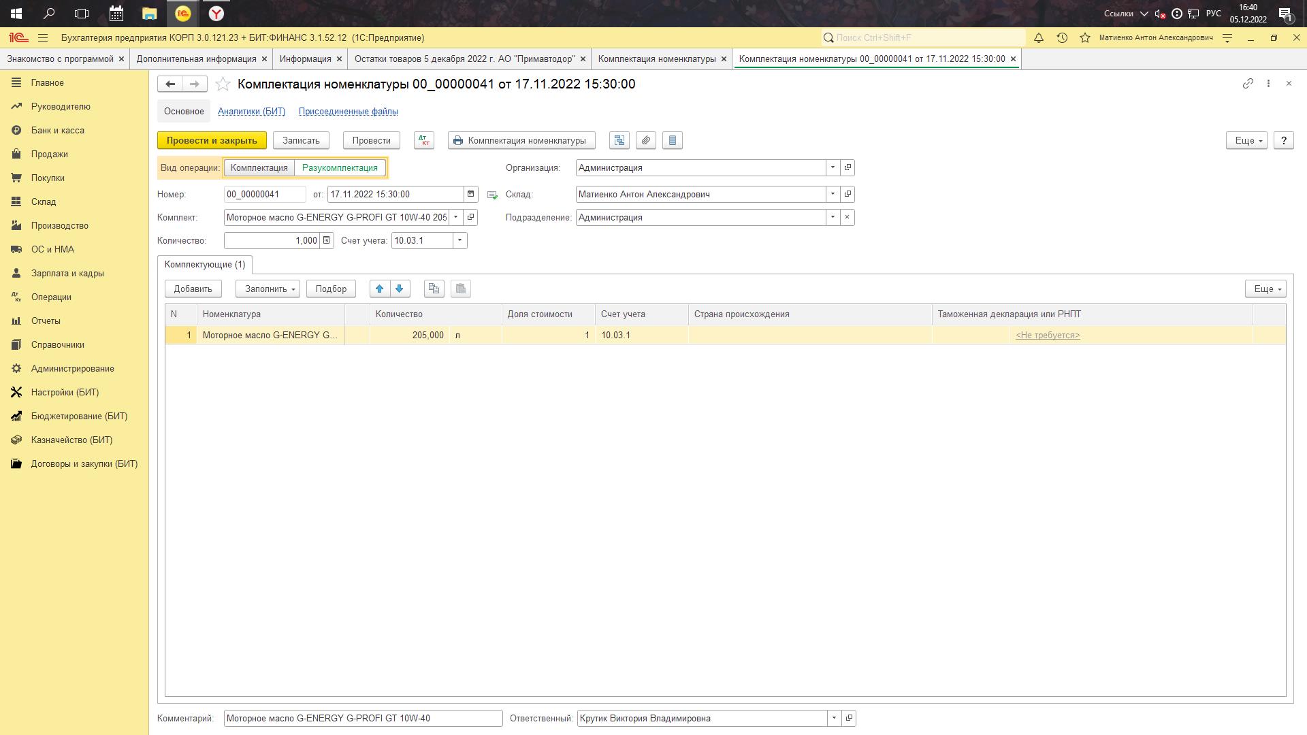Select Разукомплектация operation type
The width and height of the screenshot is (1307, 735).
point(340,167)
